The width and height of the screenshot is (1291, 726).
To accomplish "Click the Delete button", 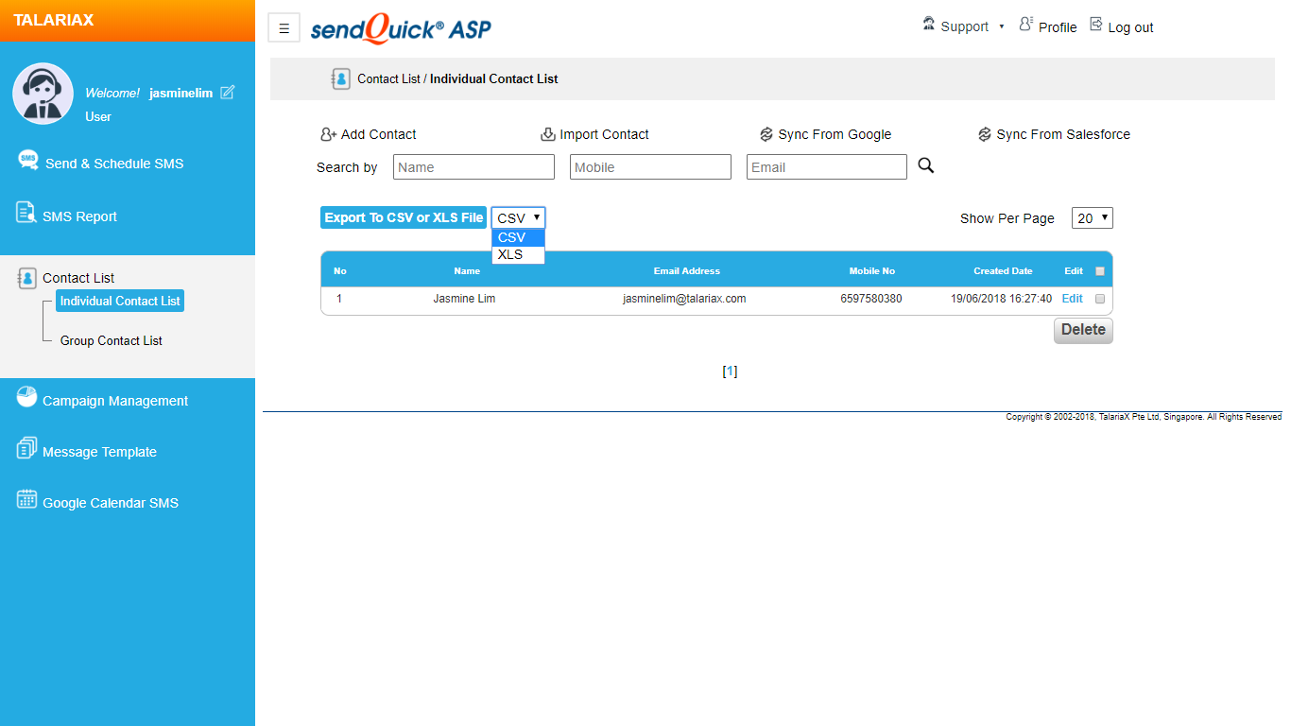I will tap(1083, 330).
